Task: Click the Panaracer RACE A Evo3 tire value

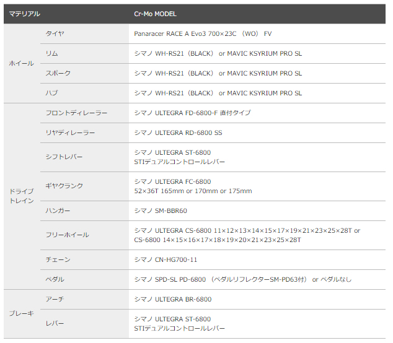Action: (203, 33)
